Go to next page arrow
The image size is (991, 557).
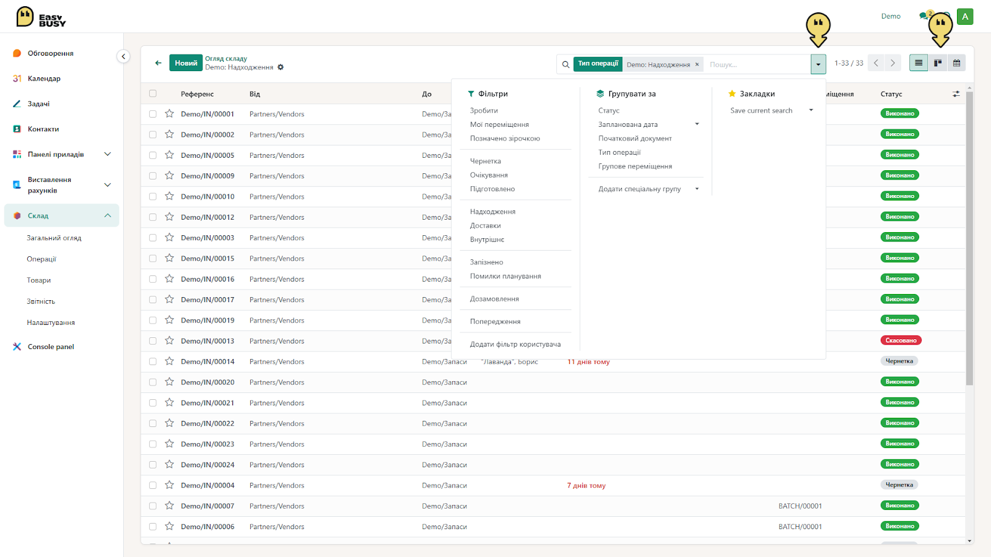pos(893,63)
